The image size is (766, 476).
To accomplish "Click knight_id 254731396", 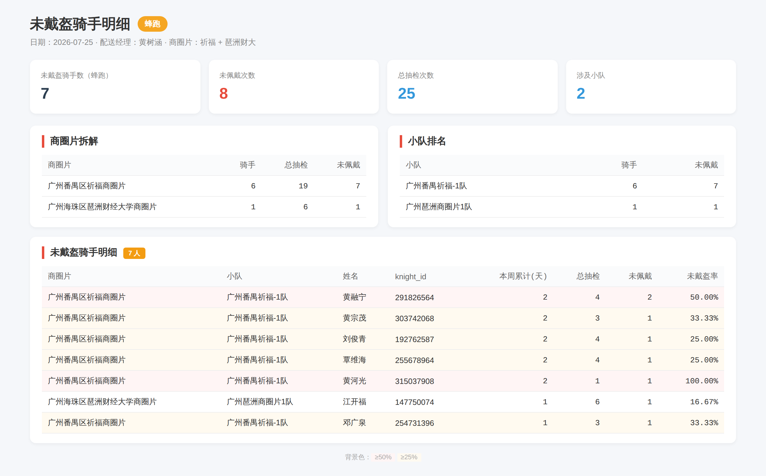I will (x=414, y=423).
